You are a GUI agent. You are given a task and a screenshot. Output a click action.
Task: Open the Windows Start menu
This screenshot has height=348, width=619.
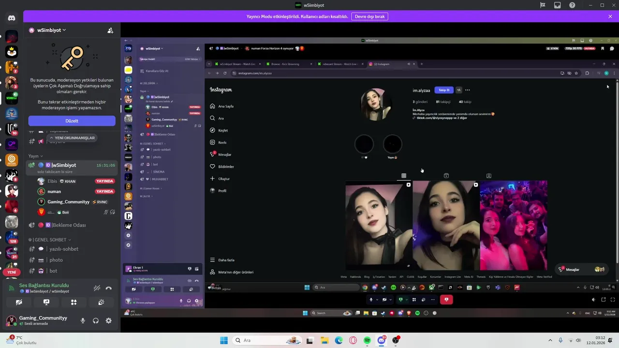tap(224, 340)
